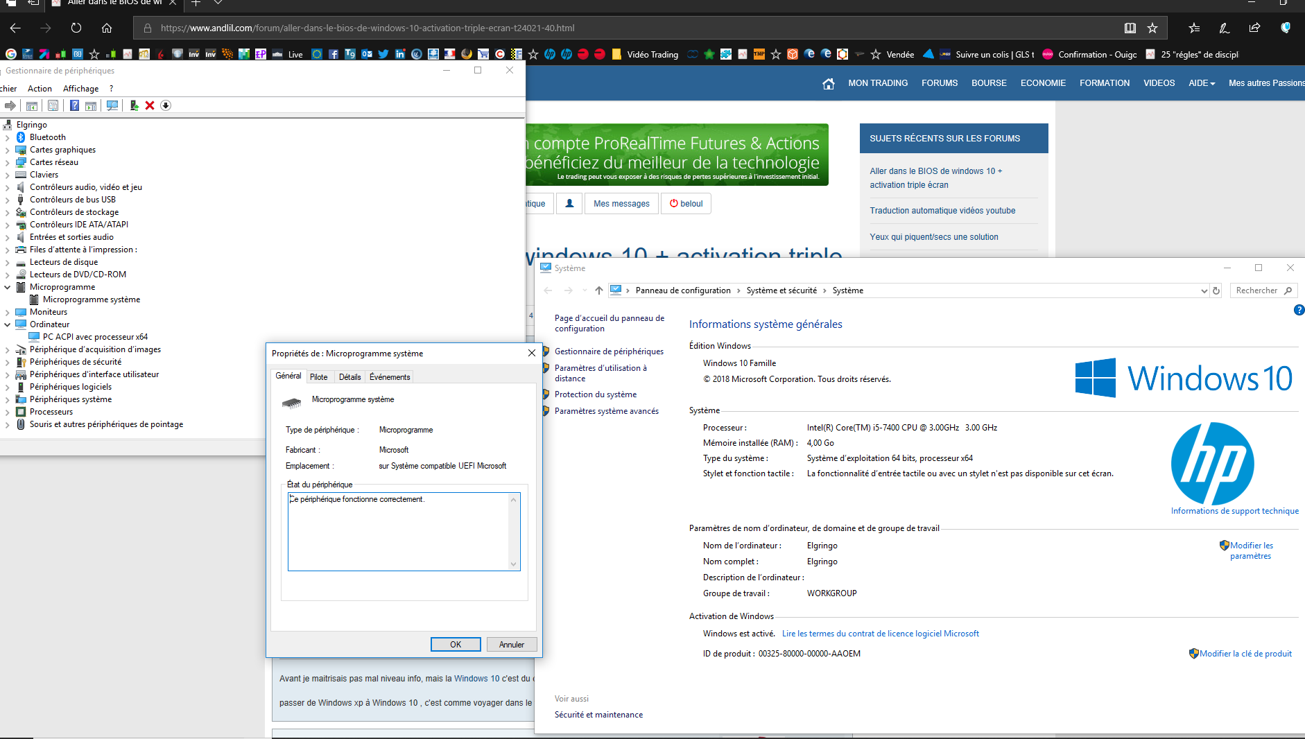Click the share page icon in browser
The image size is (1305, 739).
pos(1255,28)
